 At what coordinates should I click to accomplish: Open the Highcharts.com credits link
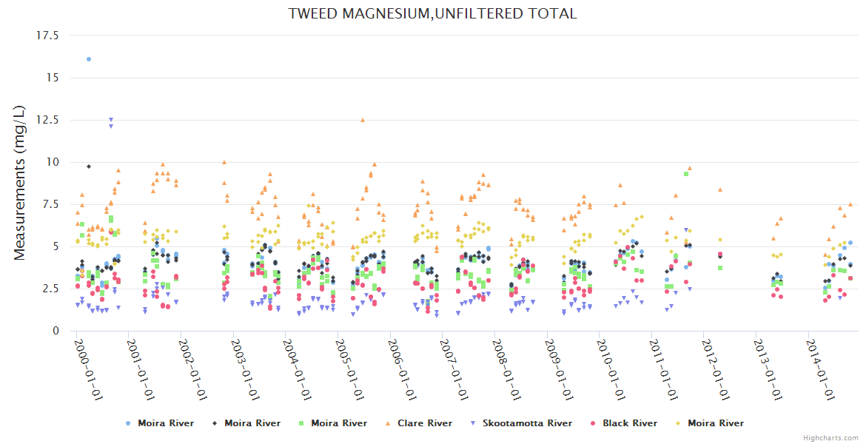pos(830,437)
